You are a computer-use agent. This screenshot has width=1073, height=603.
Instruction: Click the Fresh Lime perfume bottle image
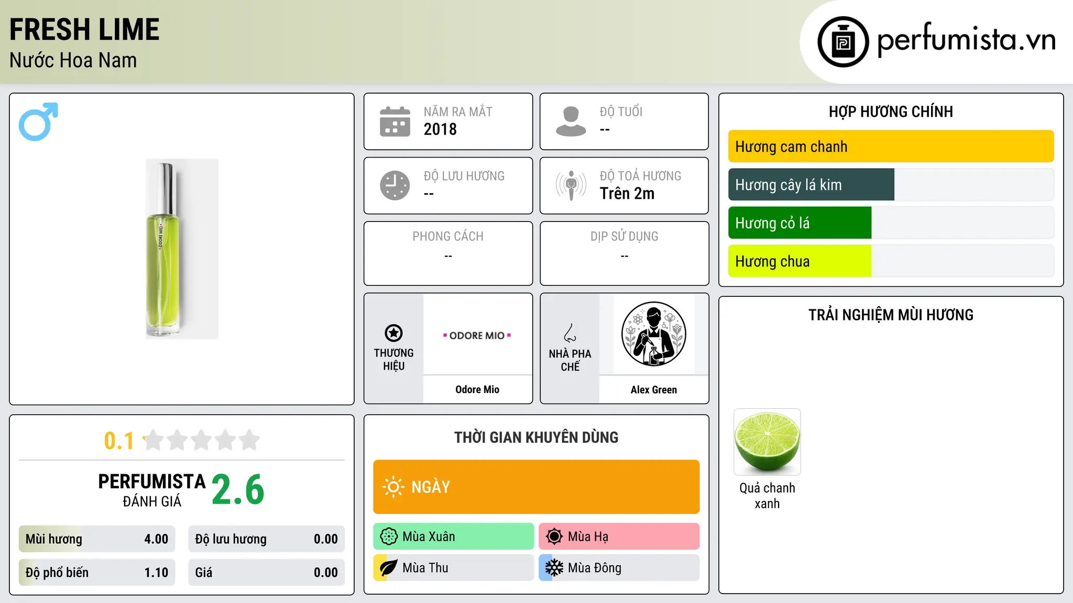(182, 249)
